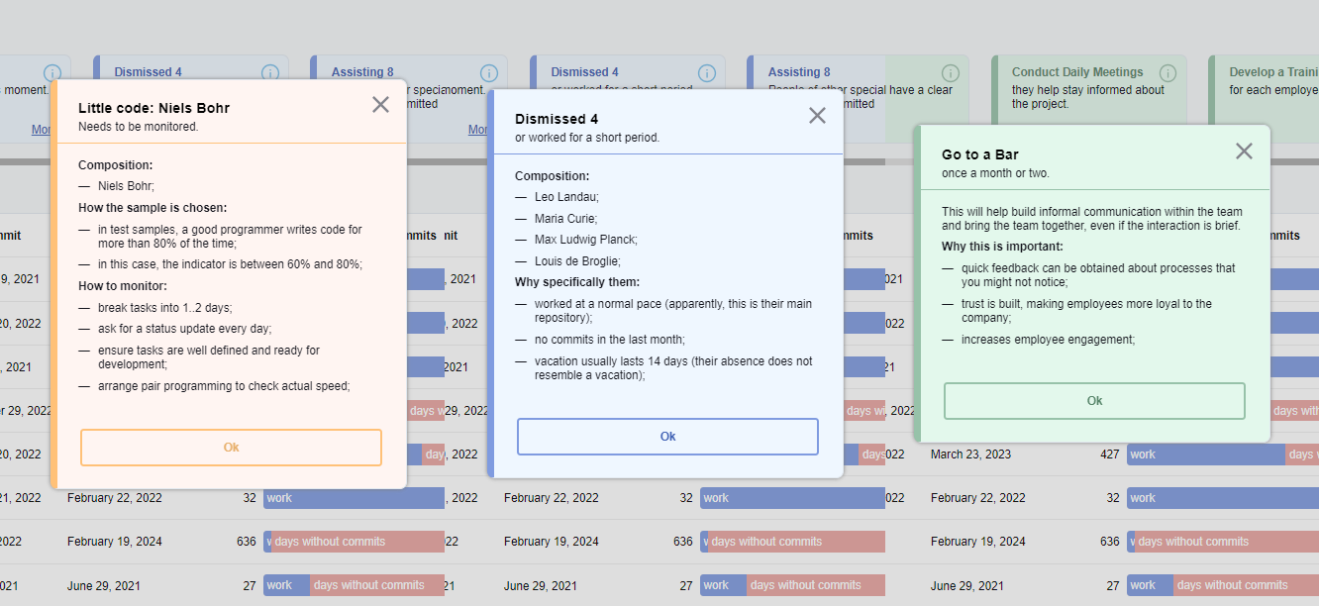This screenshot has width=1319, height=606.
Task: Click rightmost days without commits bar for February 19, 2024
Action: coord(1226,542)
